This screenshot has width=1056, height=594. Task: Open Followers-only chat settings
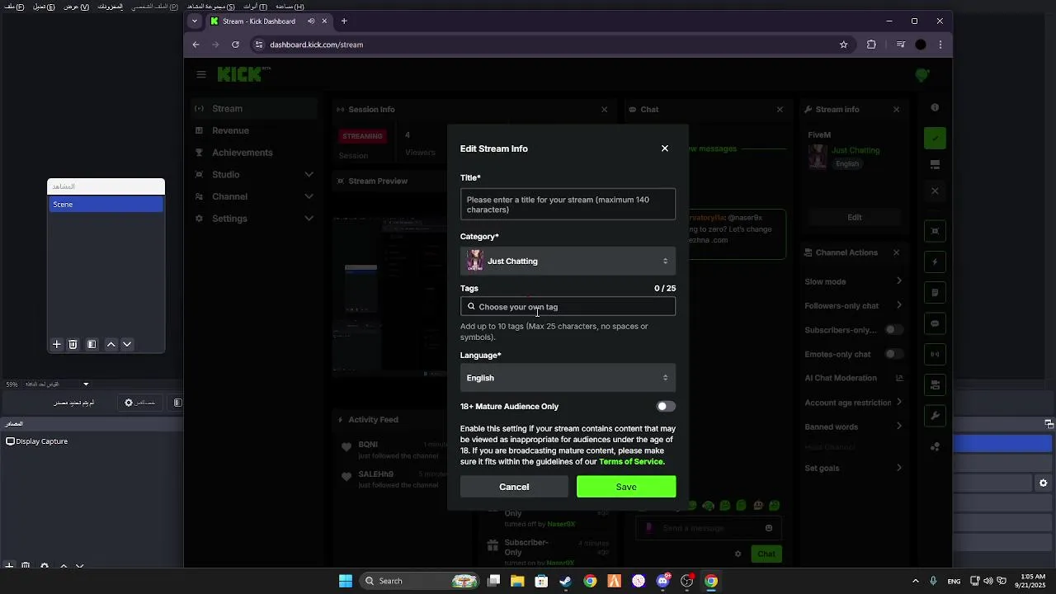pos(854,306)
